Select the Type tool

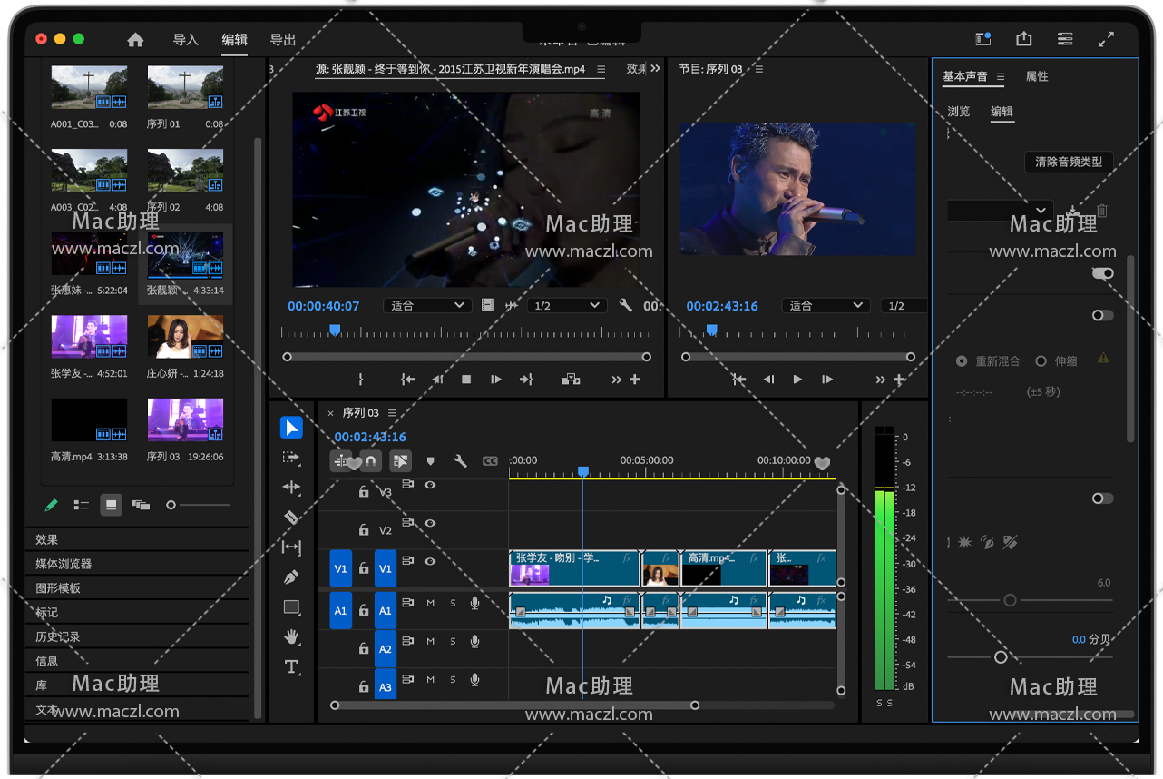pos(291,667)
